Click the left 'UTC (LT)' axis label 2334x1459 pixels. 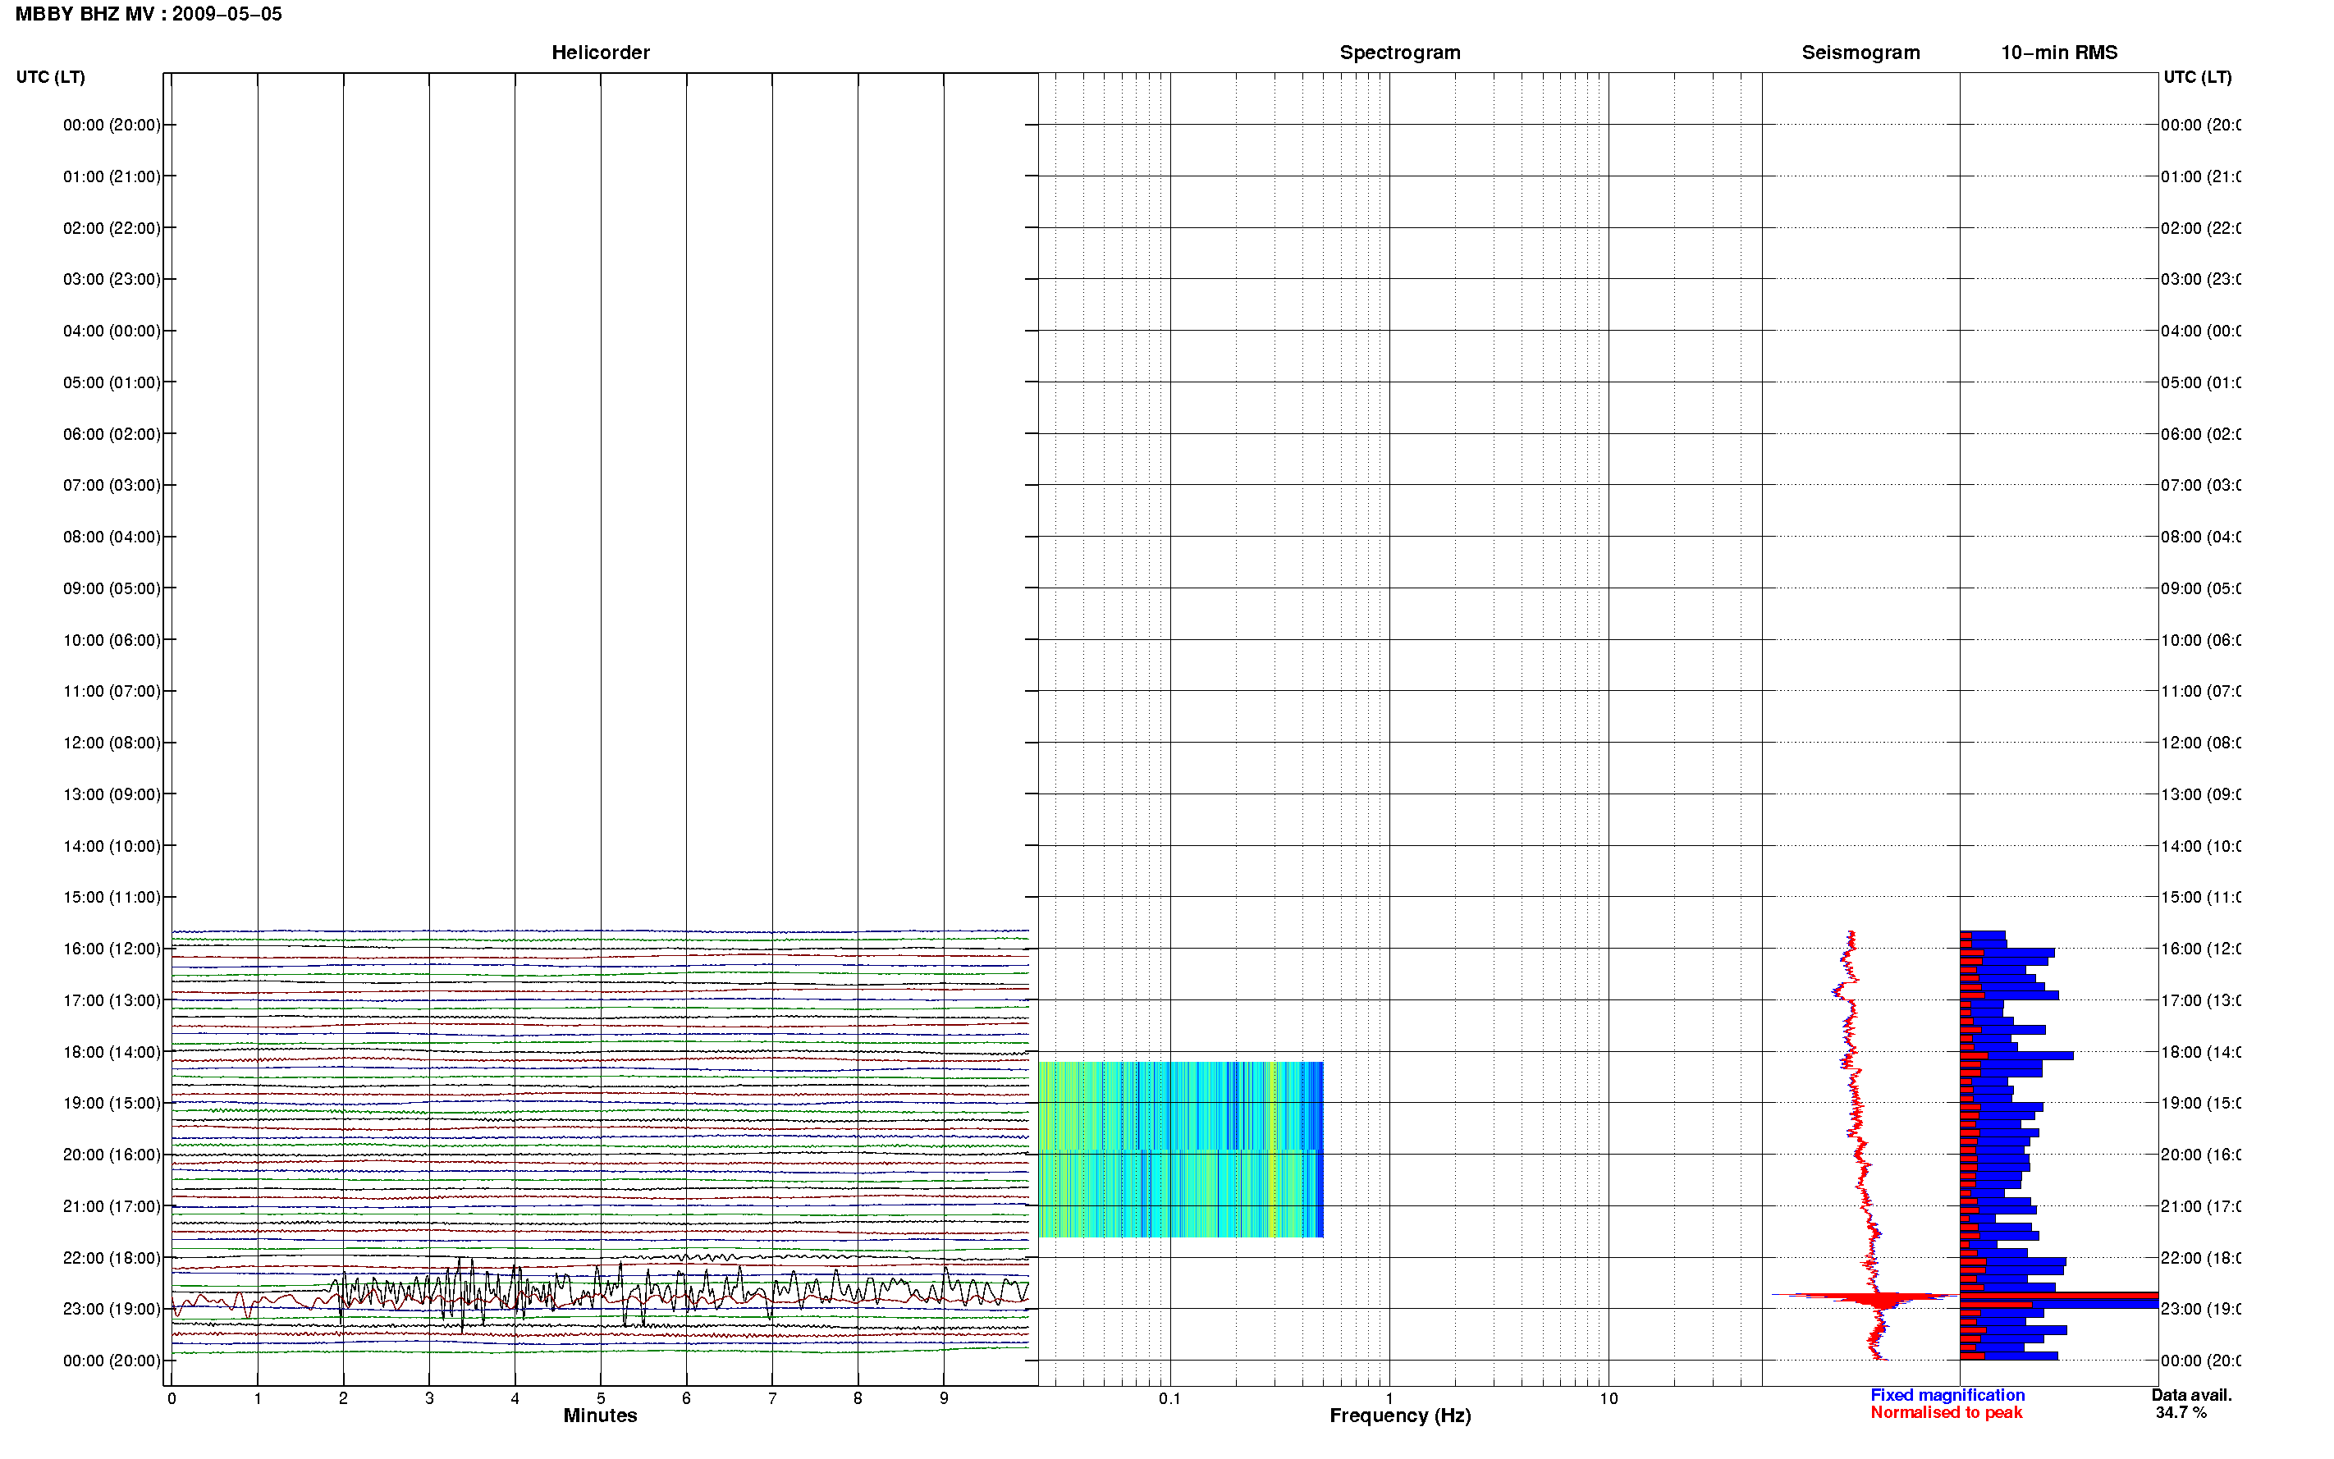point(50,77)
